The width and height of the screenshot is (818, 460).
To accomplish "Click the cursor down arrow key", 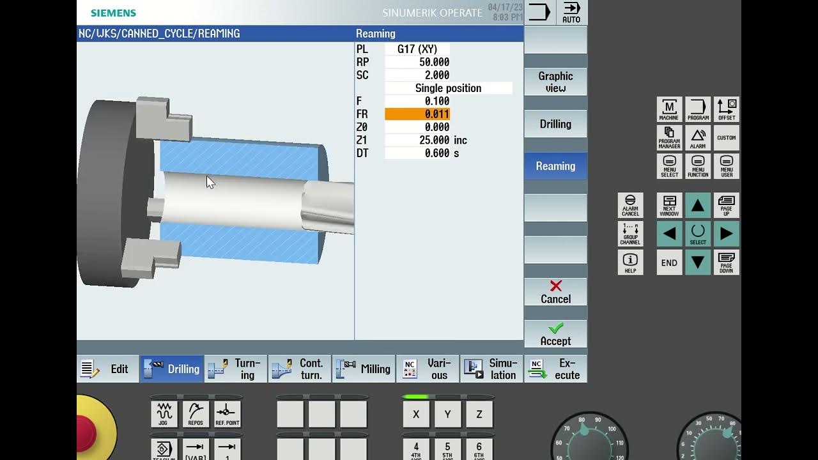I will click(x=698, y=262).
